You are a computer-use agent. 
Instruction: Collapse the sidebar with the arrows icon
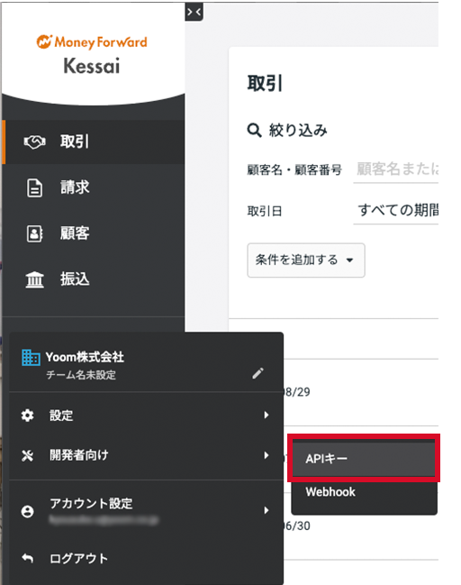194,12
